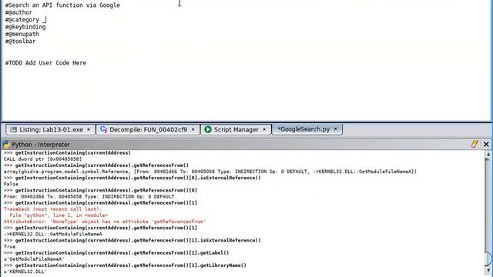Place cursor on the '#@keybinding' line

tap(25, 27)
